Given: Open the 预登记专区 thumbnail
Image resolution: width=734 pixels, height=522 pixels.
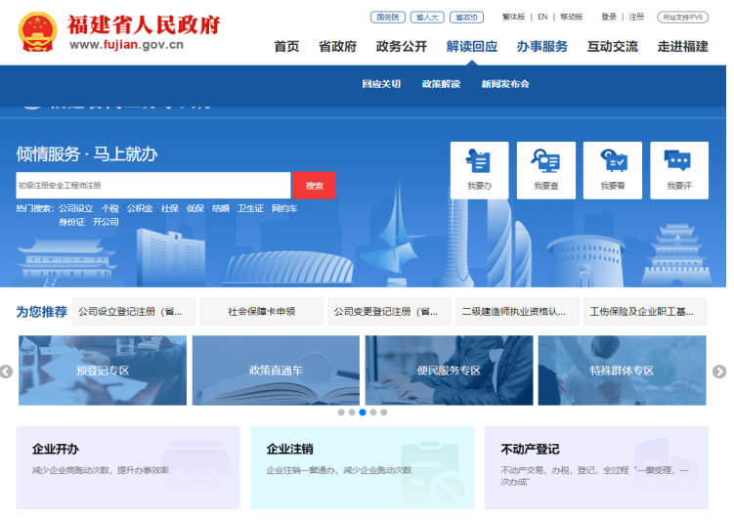Looking at the screenshot, I should (x=103, y=370).
